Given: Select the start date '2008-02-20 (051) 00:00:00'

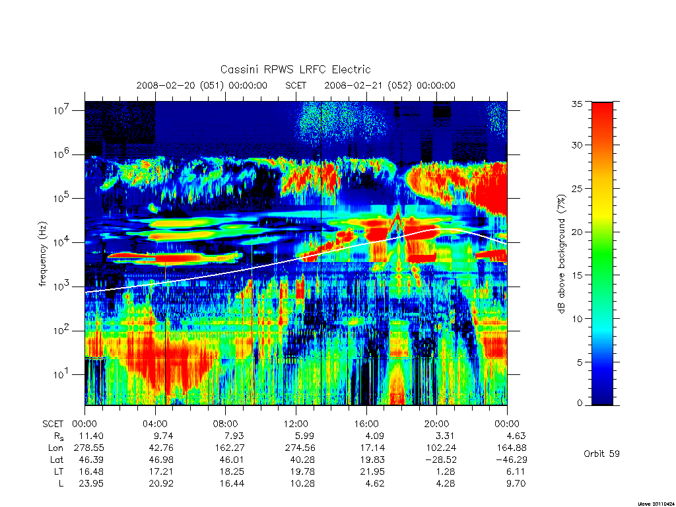Looking at the screenshot, I should [202, 85].
